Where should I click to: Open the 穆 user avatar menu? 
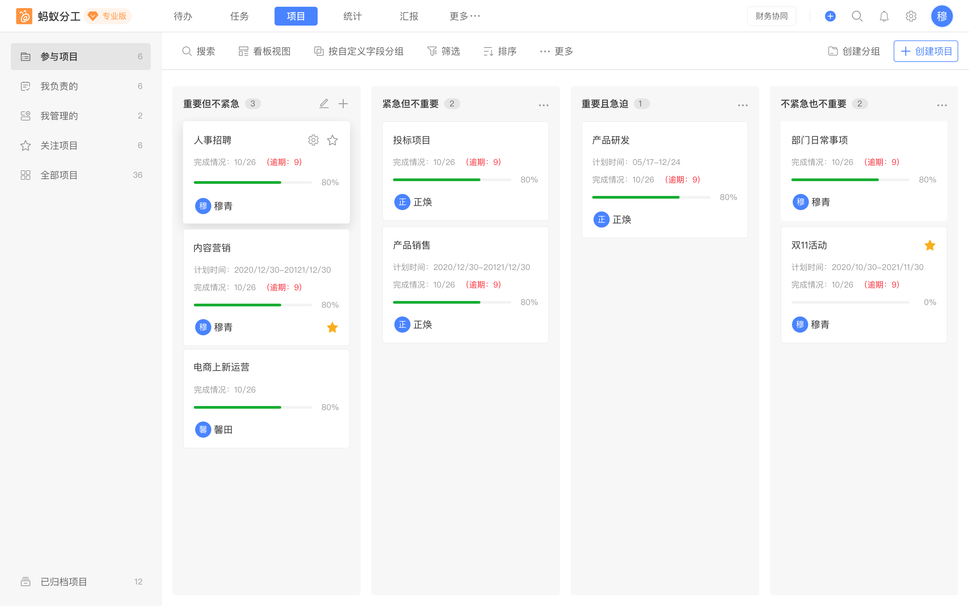(942, 16)
